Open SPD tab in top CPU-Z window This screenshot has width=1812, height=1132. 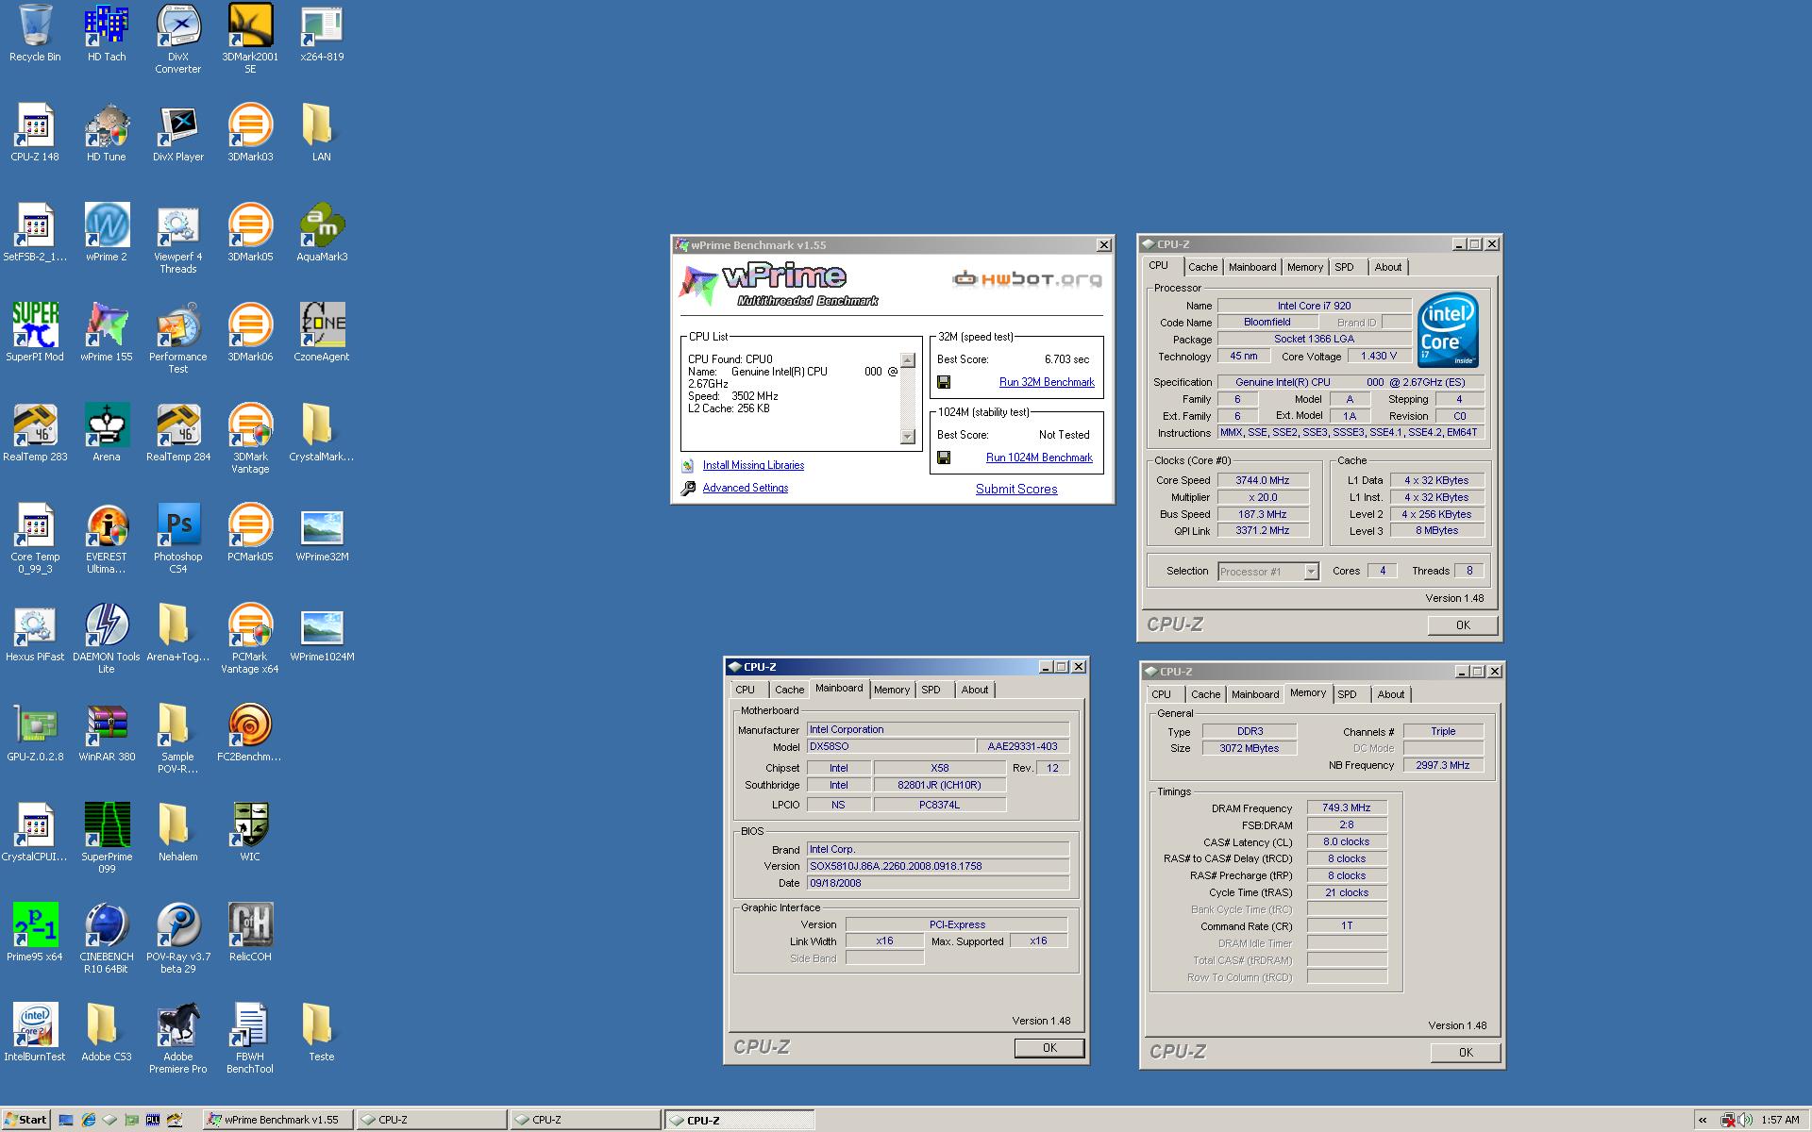(x=1344, y=267)
